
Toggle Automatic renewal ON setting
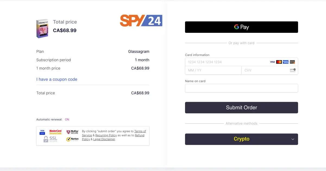click(x=67, y=119)
